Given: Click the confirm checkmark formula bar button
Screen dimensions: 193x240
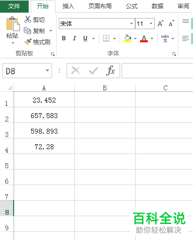Looking at the screenshot, I should click(x=93, y=71).
